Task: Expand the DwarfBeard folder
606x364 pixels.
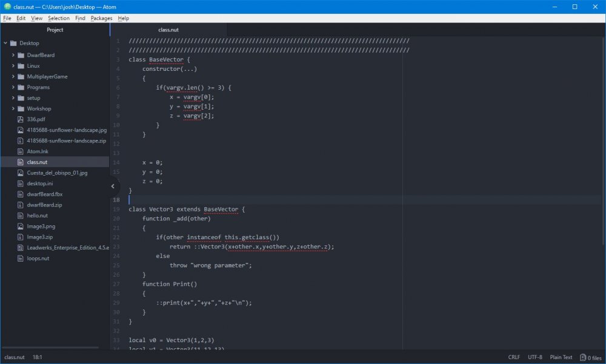Action: click(x=13, y=55)
